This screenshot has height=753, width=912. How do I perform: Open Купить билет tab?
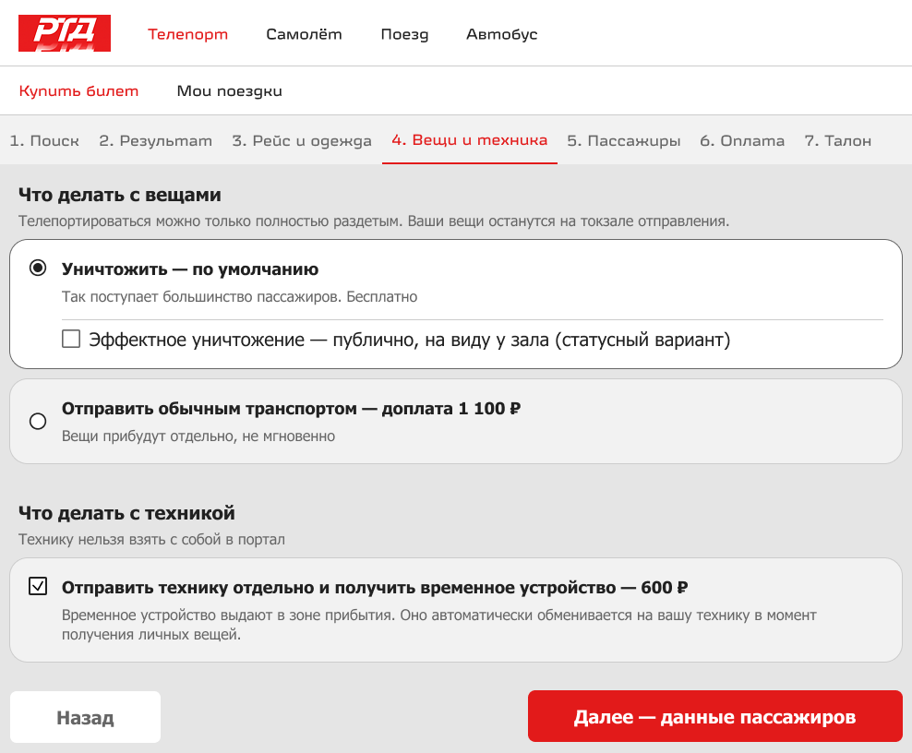click(79, 91)
